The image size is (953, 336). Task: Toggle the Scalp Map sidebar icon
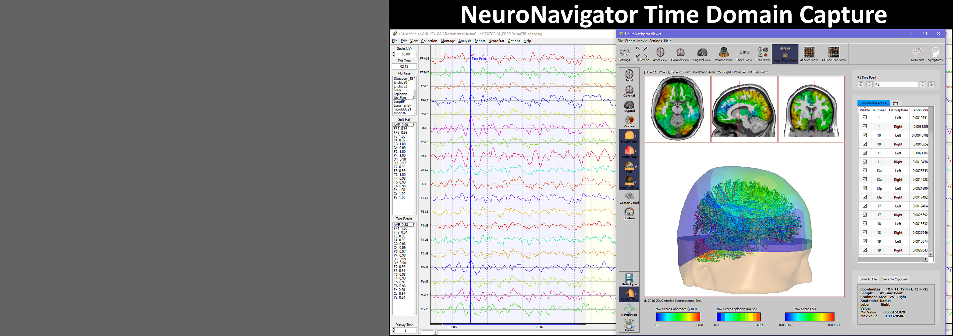coord(629,152)
